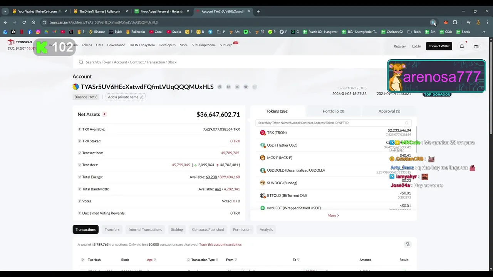
Task: Click the help icon next to TRX Staked
Action: pos(80,141)
